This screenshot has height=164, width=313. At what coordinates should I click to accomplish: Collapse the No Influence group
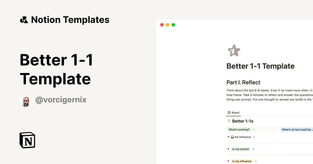coord(228,137)
